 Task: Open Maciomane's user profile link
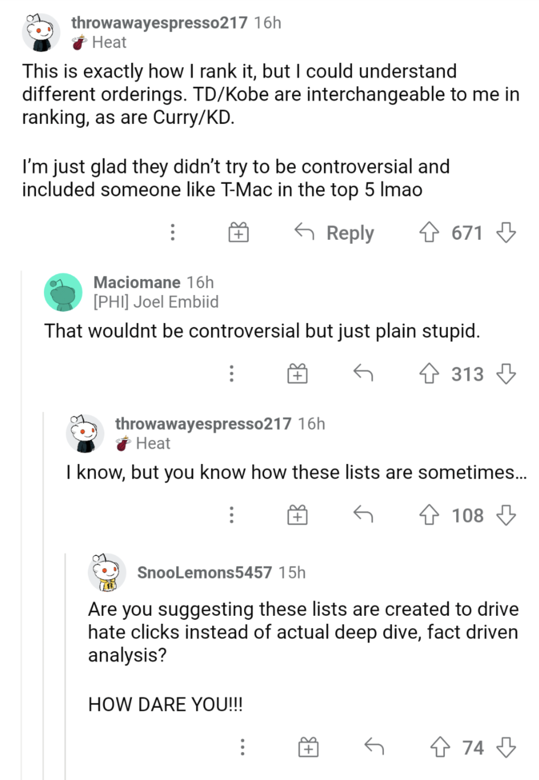pos(137,283)
